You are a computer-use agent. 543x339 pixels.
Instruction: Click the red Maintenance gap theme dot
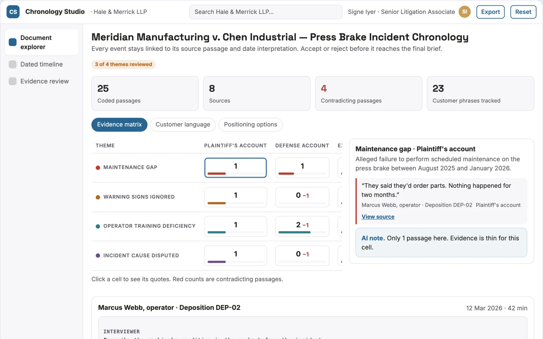pos(98,167)
